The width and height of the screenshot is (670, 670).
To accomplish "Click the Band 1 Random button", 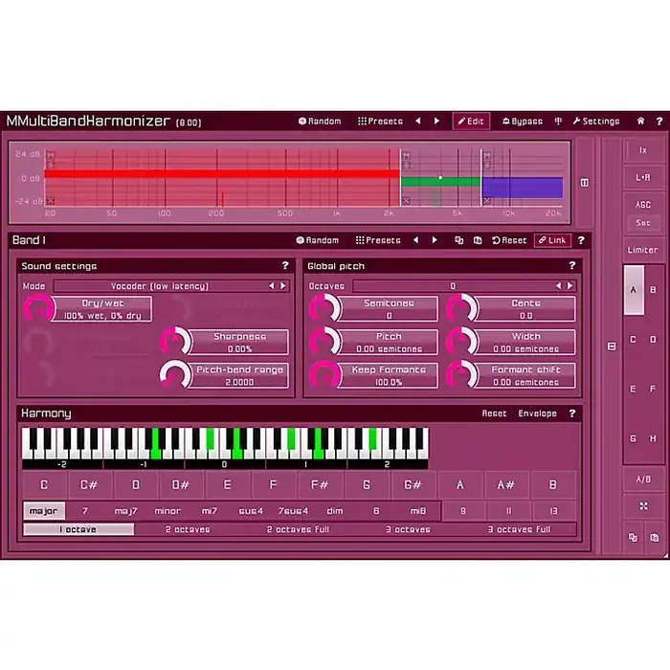I will point(317,240).
